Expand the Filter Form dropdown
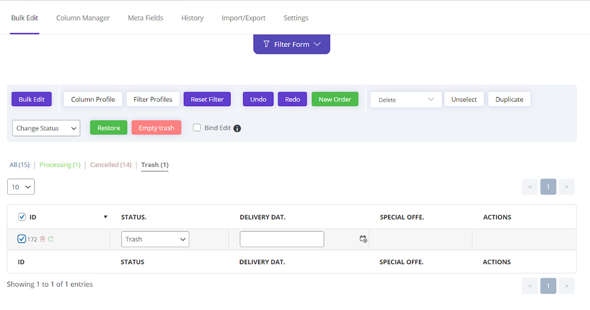This screenshot has width=590, height=310. [292, 44]
